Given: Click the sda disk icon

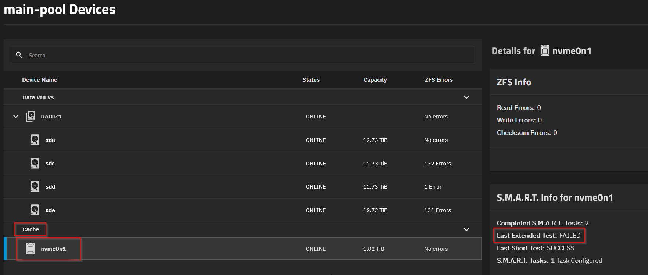Looking at the screenshot, I should point(35,140).
